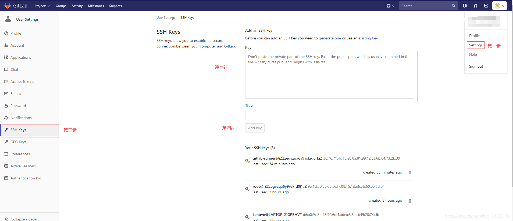Click the Add key button

(x=255, y=128)
